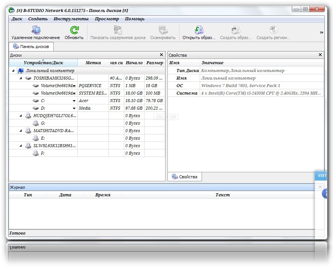Select the Свойства tab below properties
This screenshot has height=268, width=333.
pyautogui.click(x=185, y=177)
